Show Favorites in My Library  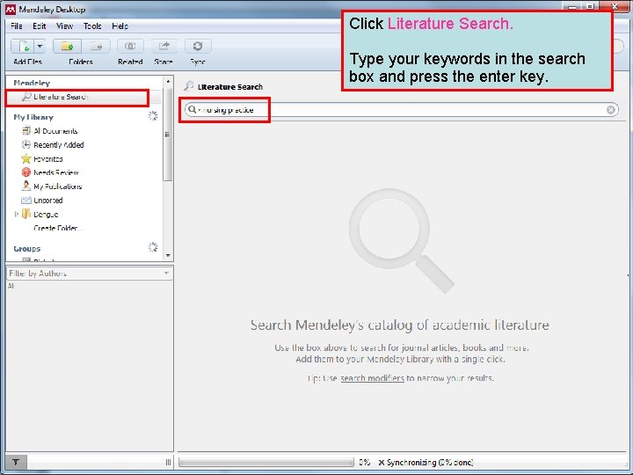tap(48, 158)
